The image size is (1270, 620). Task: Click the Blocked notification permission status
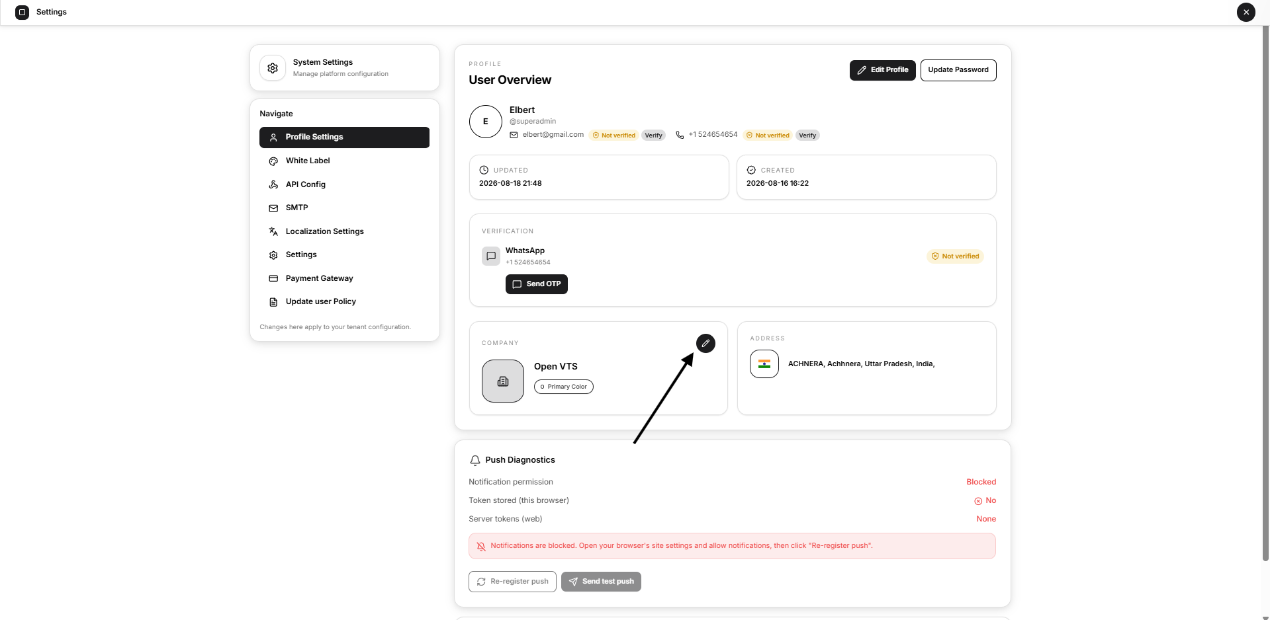pyautogui.click(x=981, y=482)
